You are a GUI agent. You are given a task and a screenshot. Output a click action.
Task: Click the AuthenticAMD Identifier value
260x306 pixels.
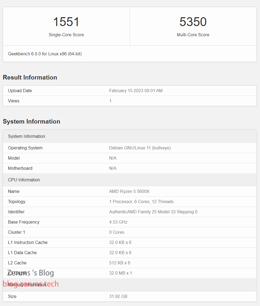153,212
